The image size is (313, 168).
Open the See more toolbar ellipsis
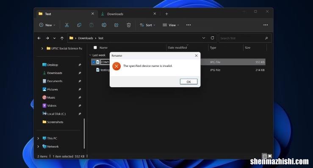coord(188,25)
